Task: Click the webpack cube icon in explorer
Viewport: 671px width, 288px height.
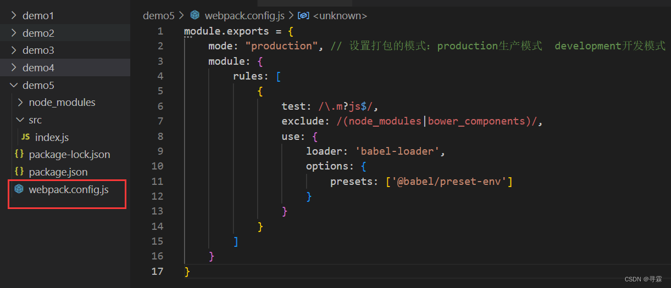Action: pyautogui.click(x=19, y=189)
